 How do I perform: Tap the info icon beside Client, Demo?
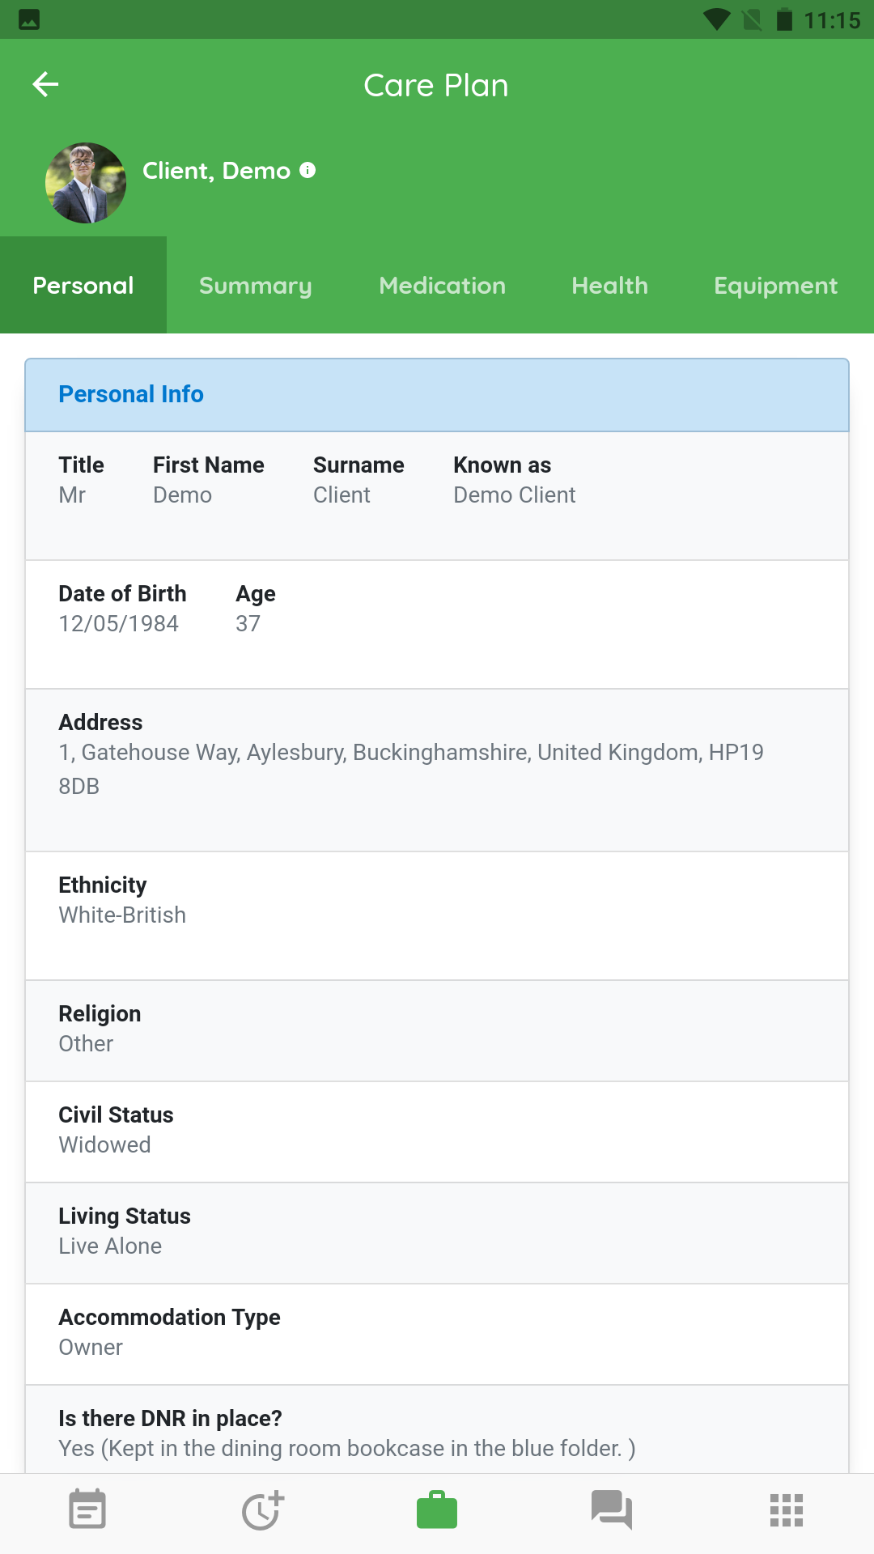308,170
